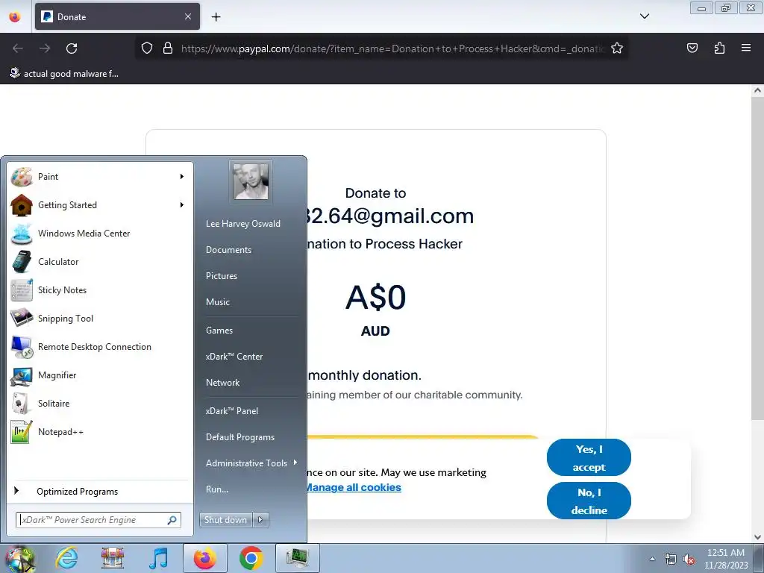Bookmark this page with the star icon
Image resolution: width=764 pixels, height=573 pixels.
tap(617, 48)
